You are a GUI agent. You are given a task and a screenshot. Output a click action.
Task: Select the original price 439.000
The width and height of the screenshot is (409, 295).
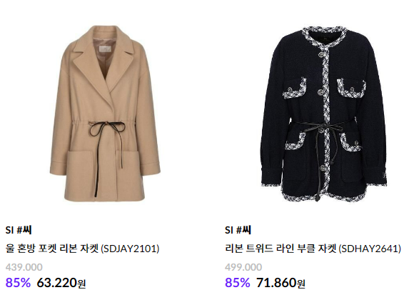(x=24, y=267)
